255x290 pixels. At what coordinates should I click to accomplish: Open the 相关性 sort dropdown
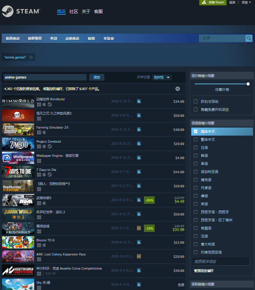click(162, 77)
